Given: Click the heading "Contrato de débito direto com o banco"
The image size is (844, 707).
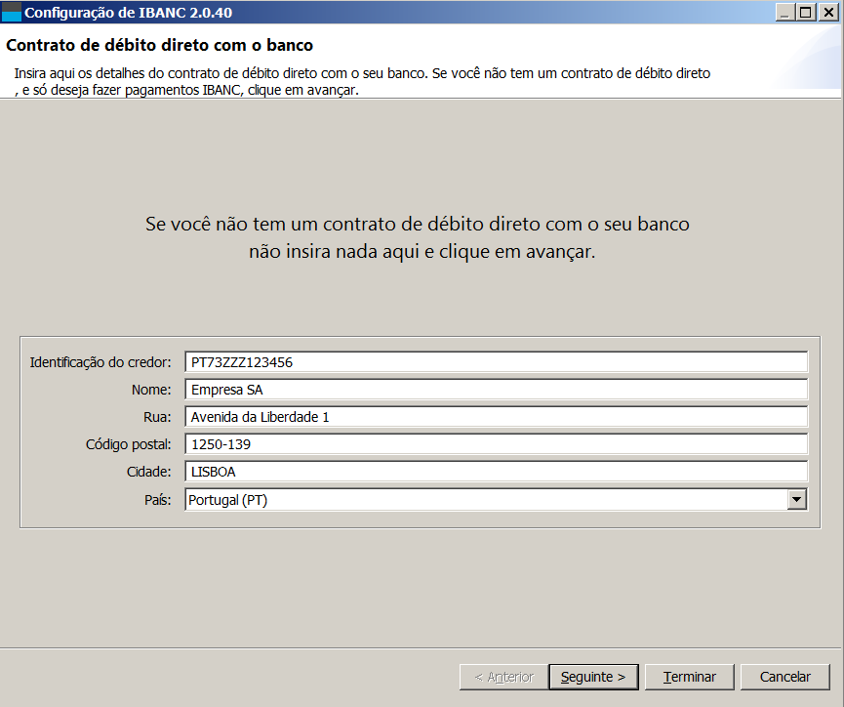Looking at the screenshot, I should click(159, 46).
